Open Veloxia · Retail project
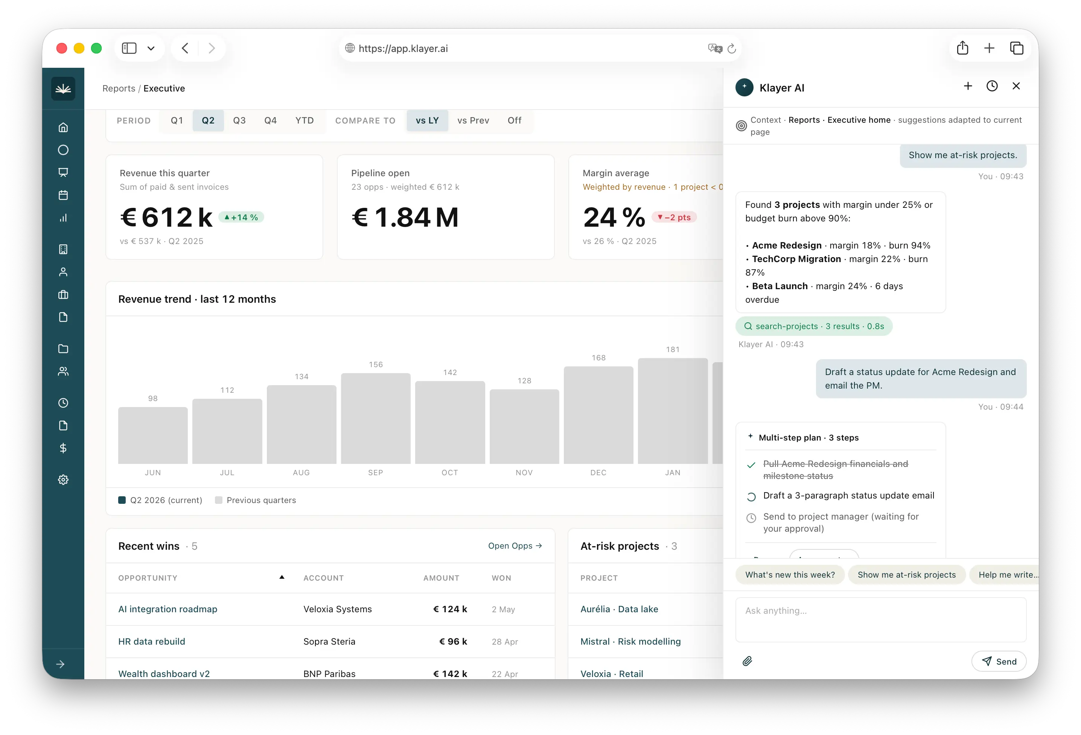 click(612, 674)
